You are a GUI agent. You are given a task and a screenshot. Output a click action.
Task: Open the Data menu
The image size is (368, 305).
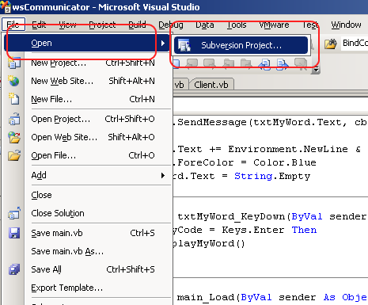click(x=205, y=25)
